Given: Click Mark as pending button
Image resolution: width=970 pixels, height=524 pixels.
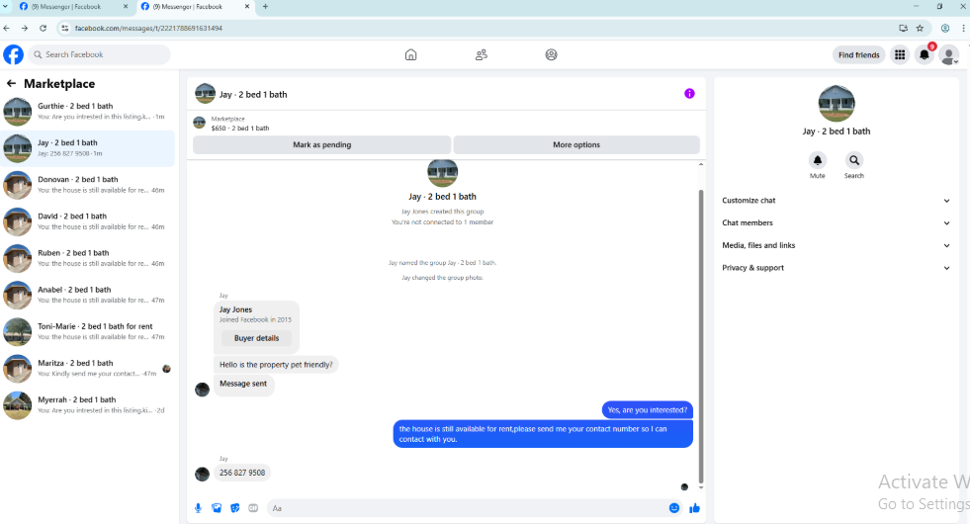Looking at the screenshot, I should pos(321,144).
